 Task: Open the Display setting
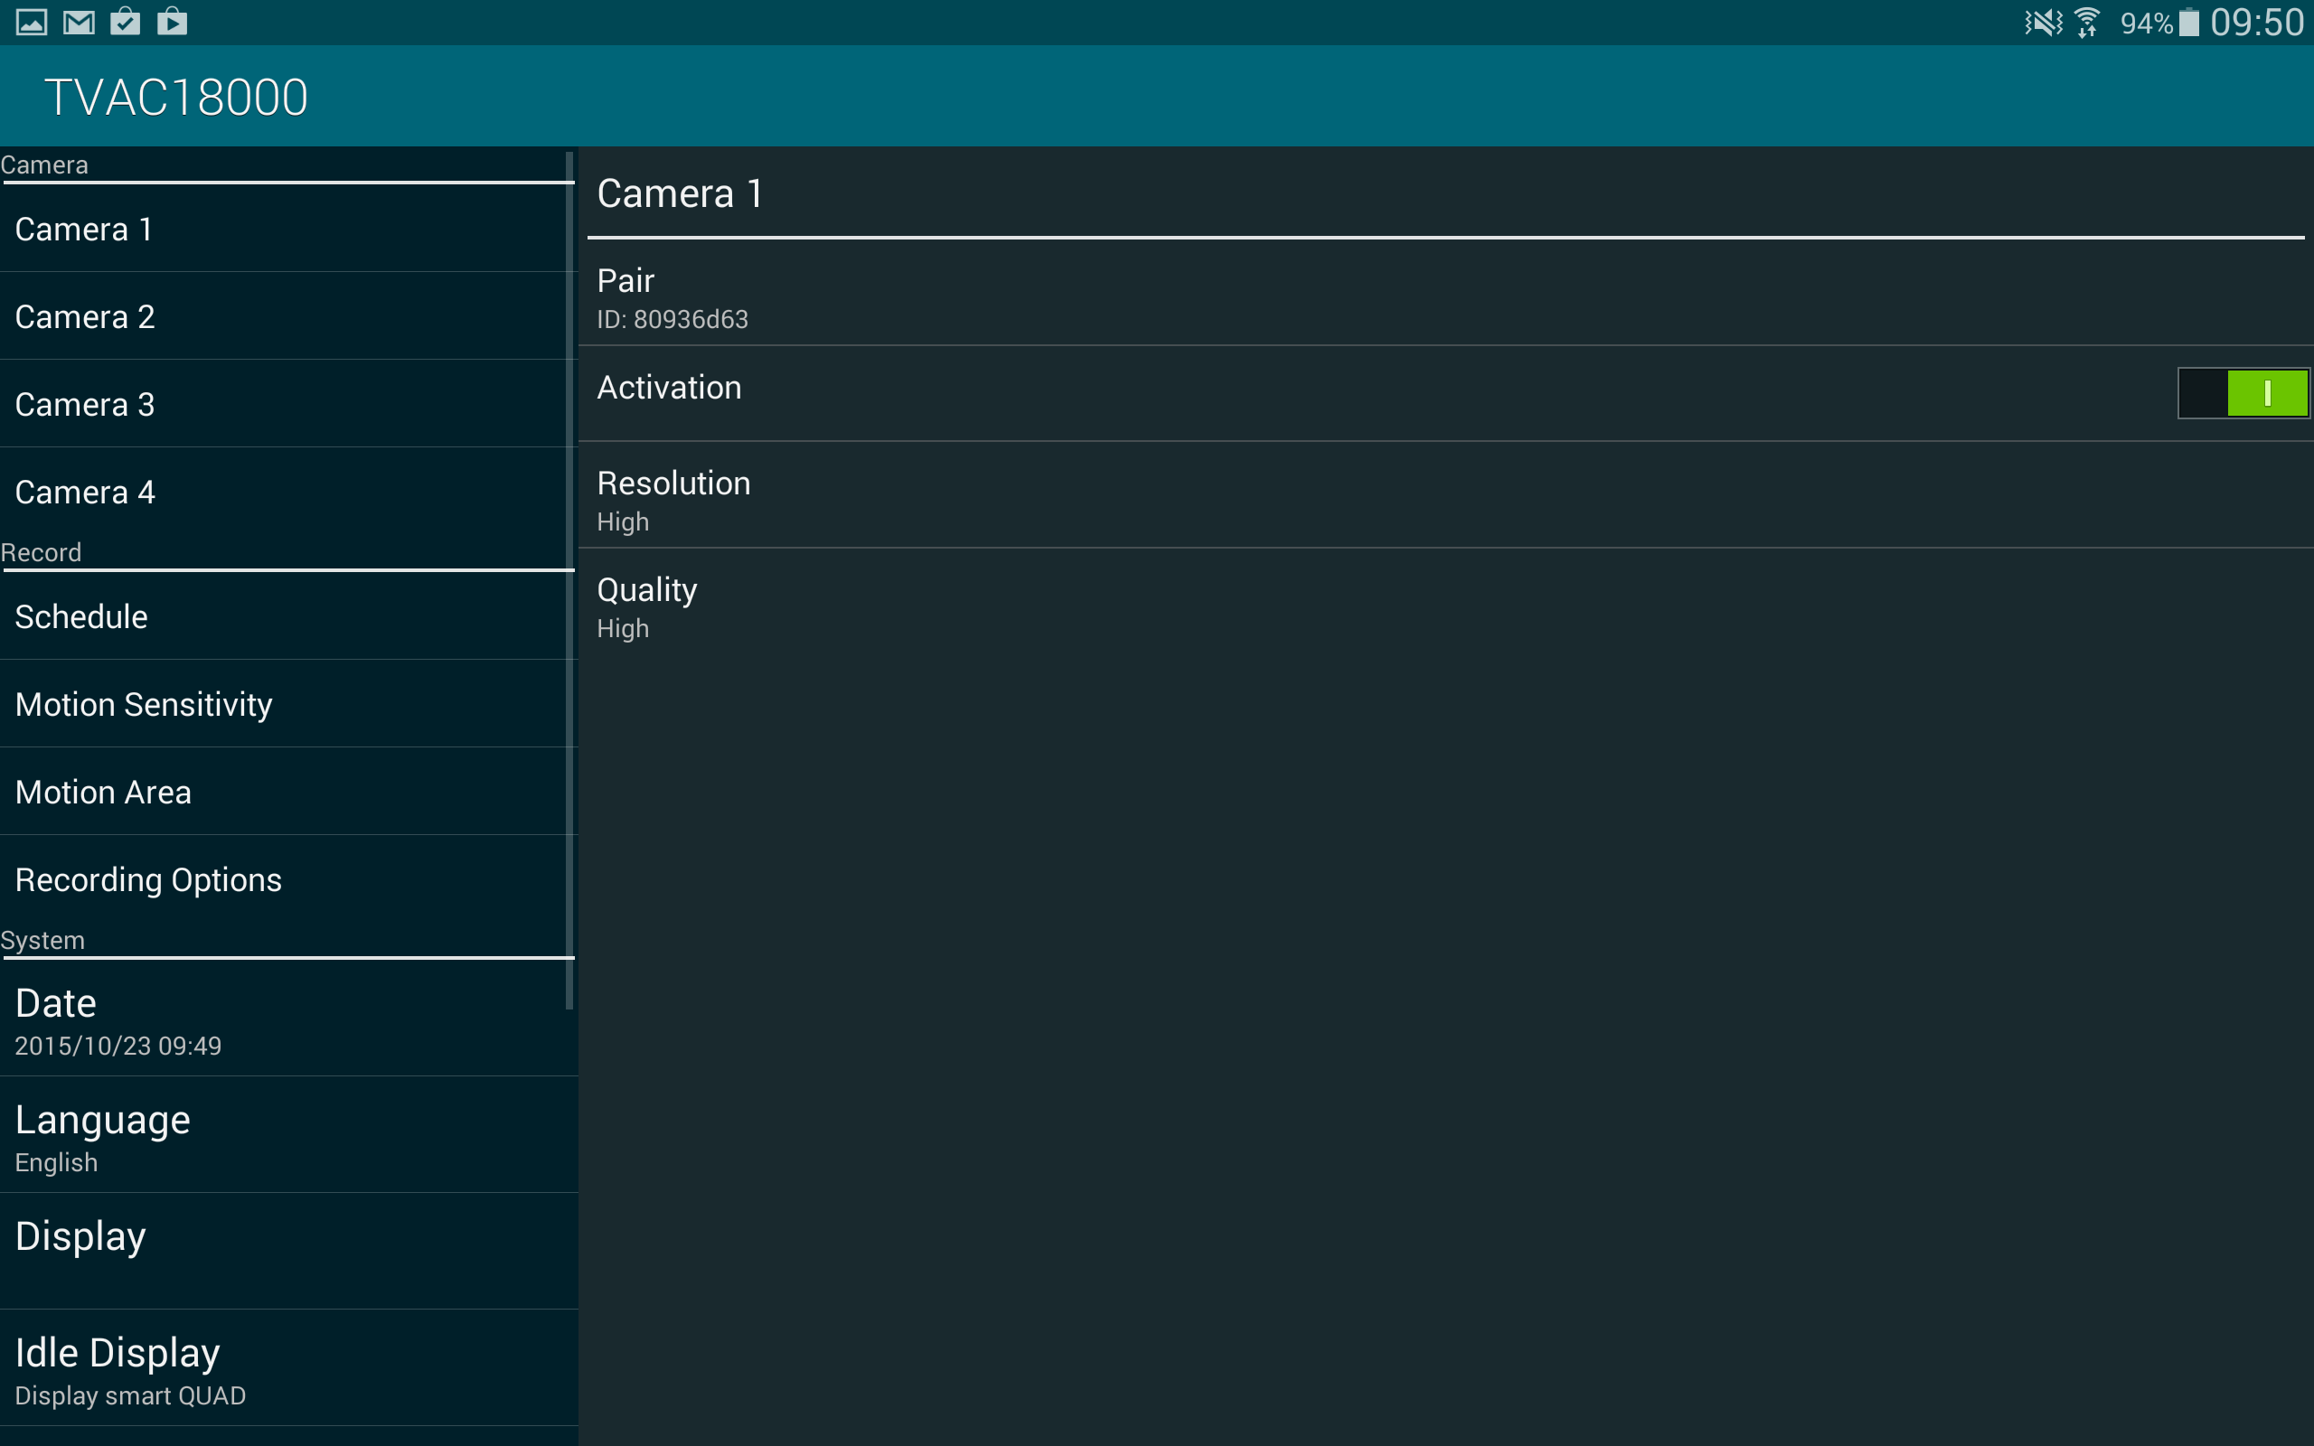coord(288,1252)
